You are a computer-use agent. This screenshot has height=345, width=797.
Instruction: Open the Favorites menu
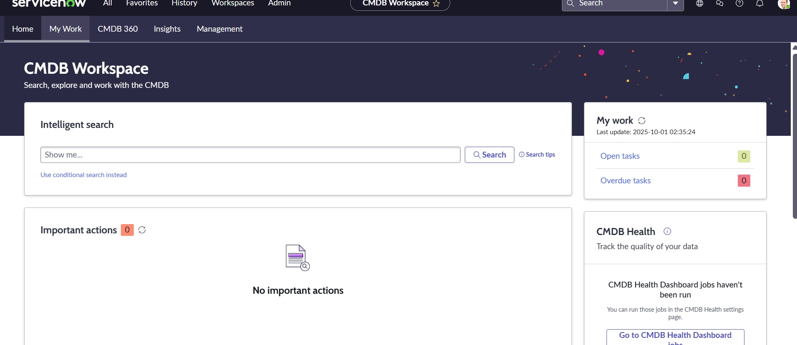(142, 3)
